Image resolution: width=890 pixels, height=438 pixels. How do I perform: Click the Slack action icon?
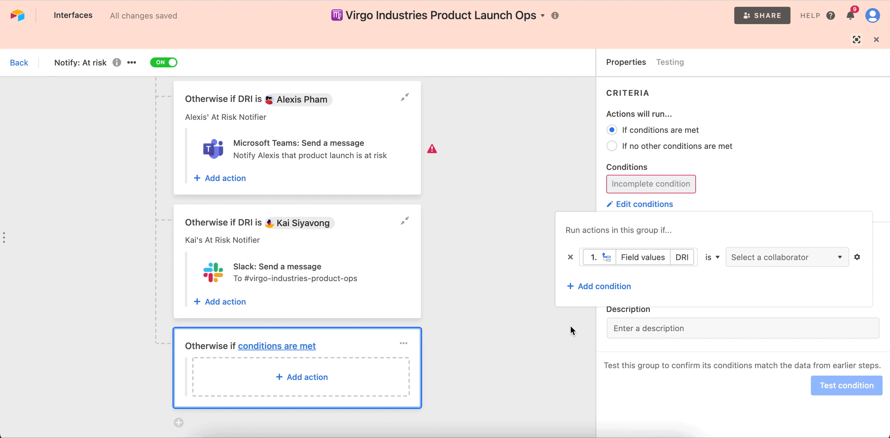pos(213,272)
